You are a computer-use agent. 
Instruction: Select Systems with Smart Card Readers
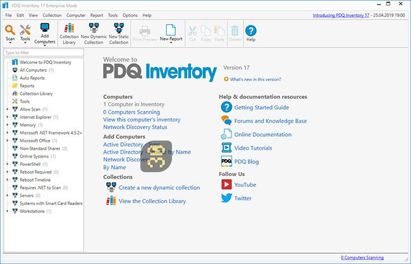[x=47, y=203]
